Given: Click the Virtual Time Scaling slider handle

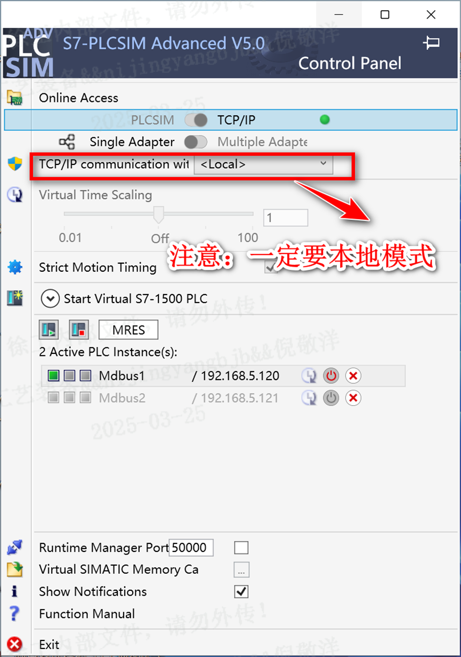Looking at the screenshot, I should tap(158, 215).
